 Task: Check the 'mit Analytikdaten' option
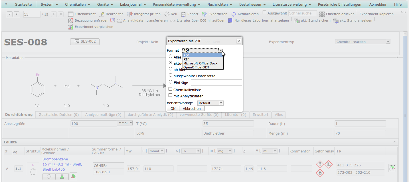(x=171, y=96)
